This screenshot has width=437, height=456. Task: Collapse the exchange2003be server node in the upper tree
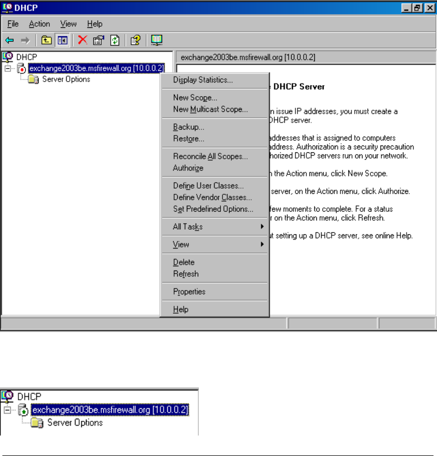pos(8,69)
